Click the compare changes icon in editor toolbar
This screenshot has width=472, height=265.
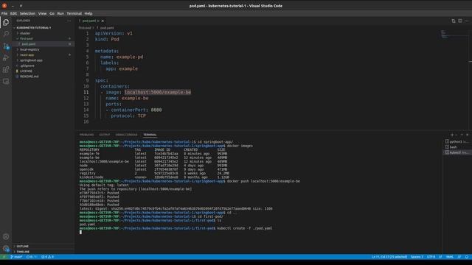pyautogui.click(x=454, y=21)
